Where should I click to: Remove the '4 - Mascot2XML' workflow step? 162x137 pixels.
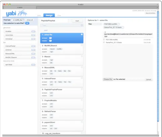[x=82, y=67]
